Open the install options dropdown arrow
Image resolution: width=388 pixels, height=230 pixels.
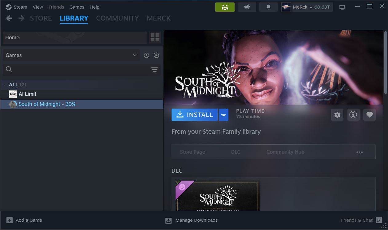(224, 115)
